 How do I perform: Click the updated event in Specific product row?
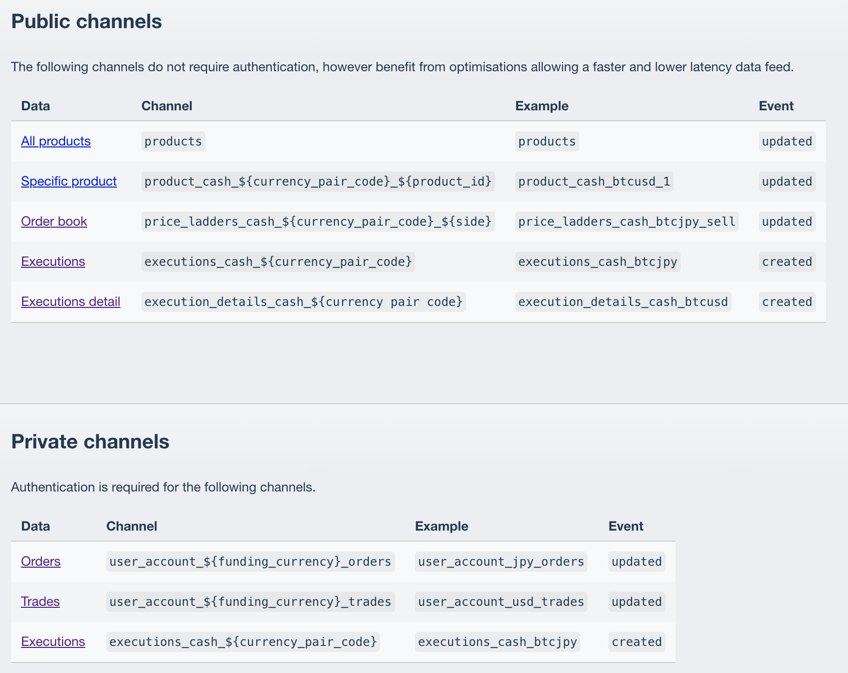pyautogui.click(x=787, y=182)
